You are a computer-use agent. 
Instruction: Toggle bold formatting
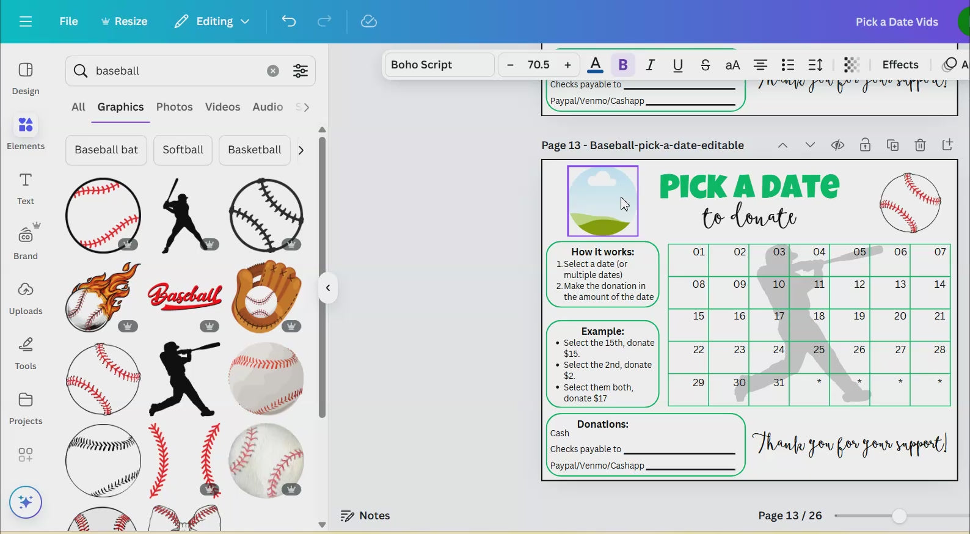pyautogui.click(x=622, y=65)
